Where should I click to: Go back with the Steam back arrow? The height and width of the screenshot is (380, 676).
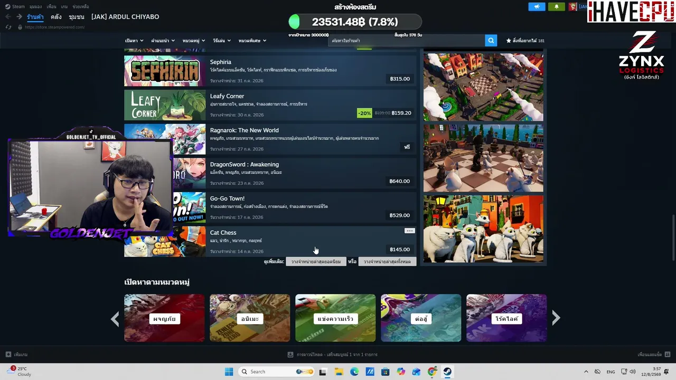[x=8, y=17]
